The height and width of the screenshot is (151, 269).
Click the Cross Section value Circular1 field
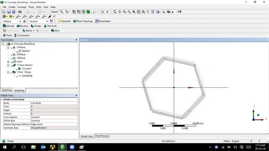pyautogui.click(x=54, y=117)
